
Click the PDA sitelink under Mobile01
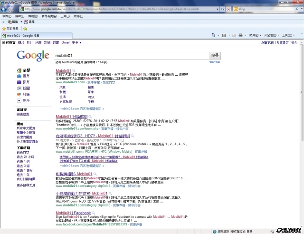coord(91,97)
